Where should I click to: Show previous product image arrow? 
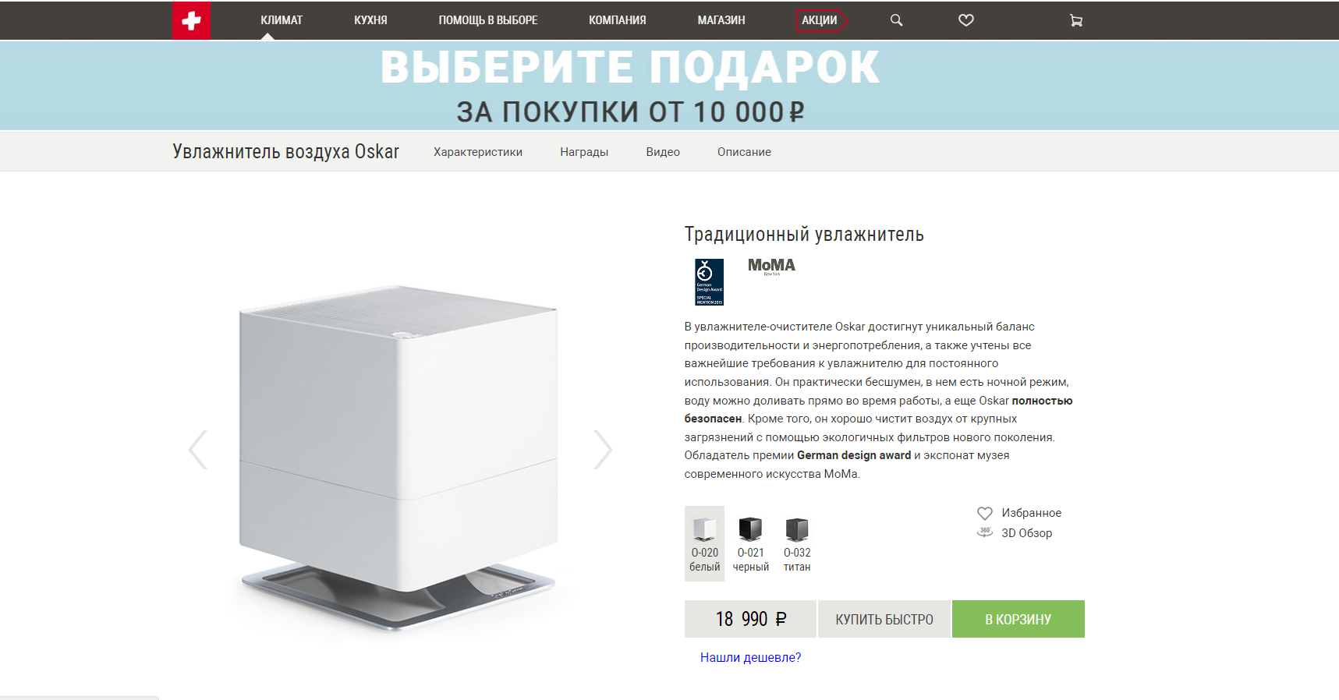(198, 450)
